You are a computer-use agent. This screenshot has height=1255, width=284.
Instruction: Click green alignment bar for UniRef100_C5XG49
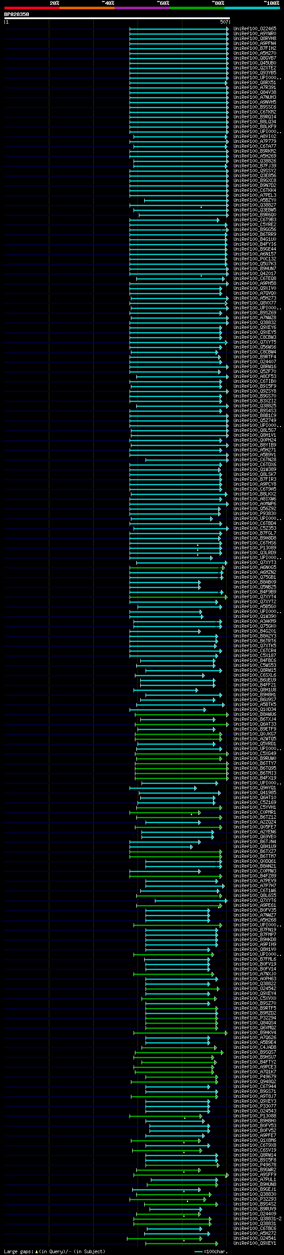(182, 754)
